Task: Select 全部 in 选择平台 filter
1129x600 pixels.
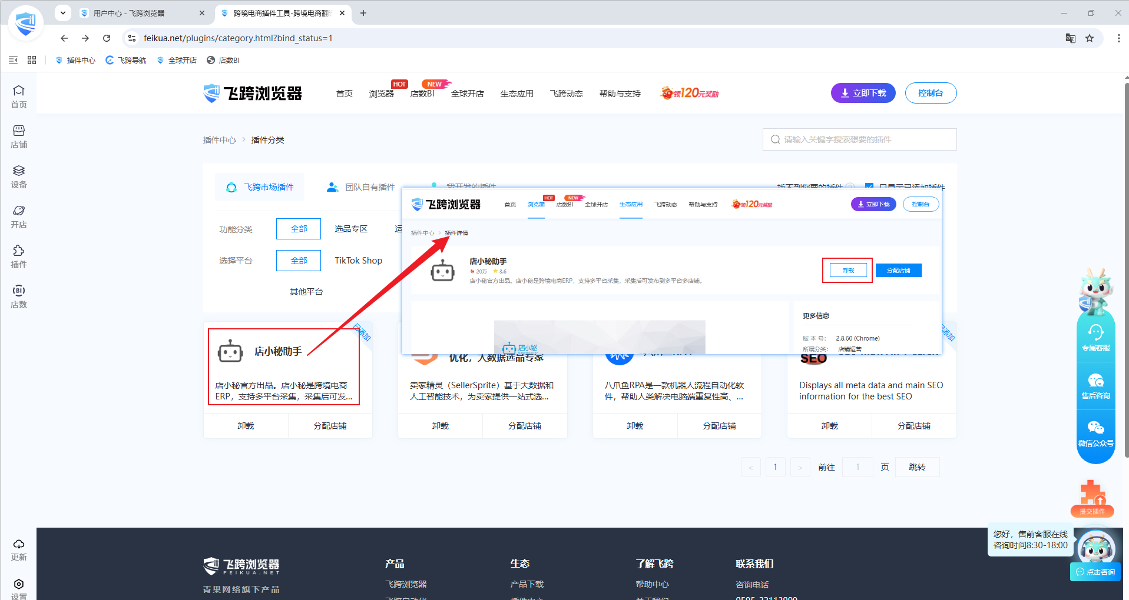Action: click(x=299, y=261)
